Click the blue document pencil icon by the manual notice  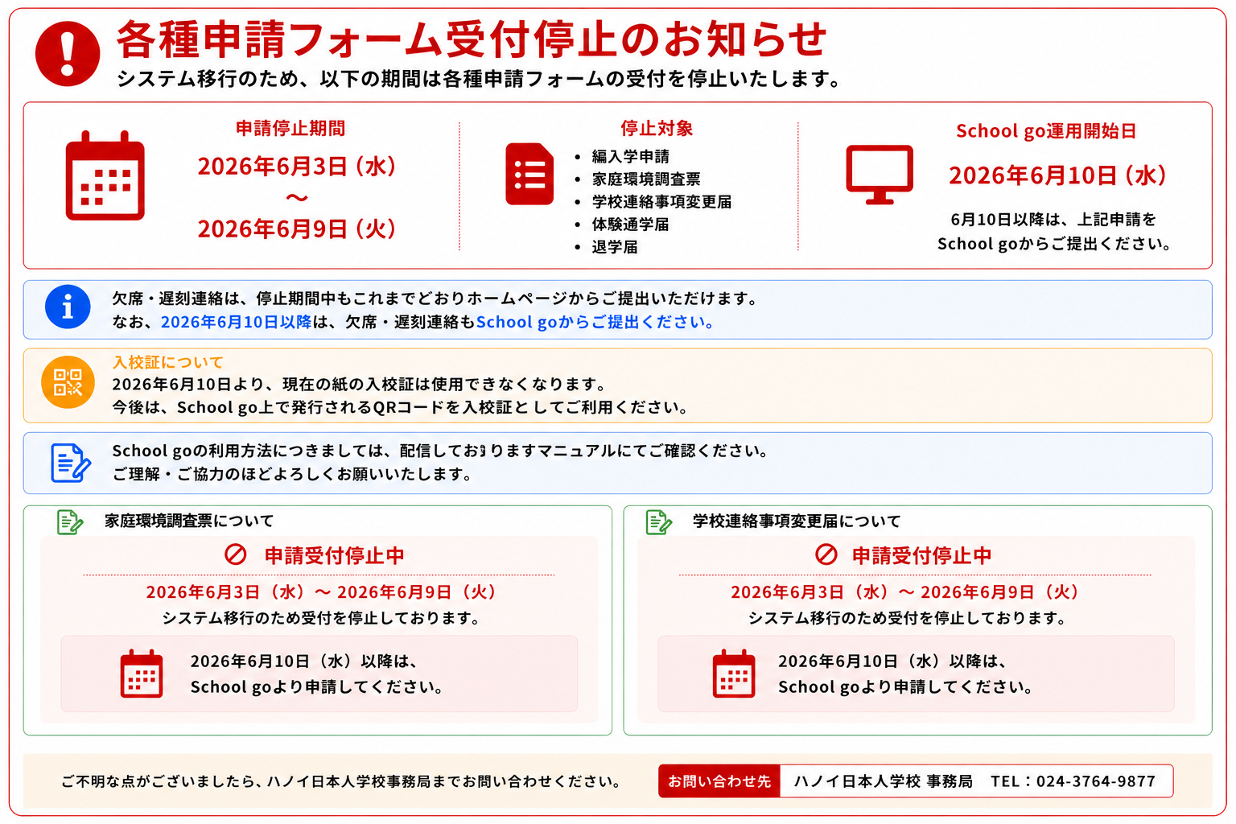click(x=71, y=463)
